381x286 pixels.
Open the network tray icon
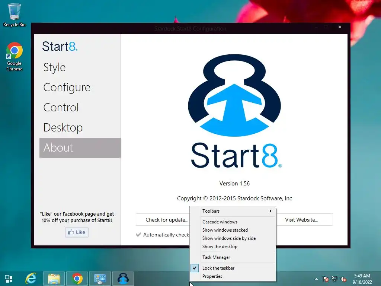pos(334,279)
